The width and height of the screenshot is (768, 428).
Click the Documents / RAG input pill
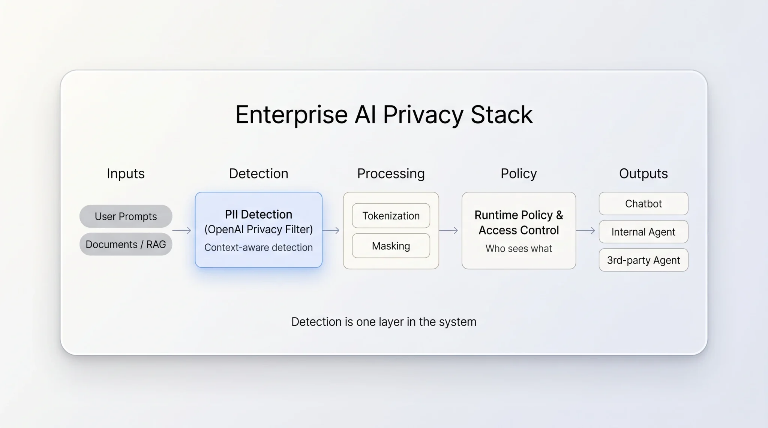125,244
